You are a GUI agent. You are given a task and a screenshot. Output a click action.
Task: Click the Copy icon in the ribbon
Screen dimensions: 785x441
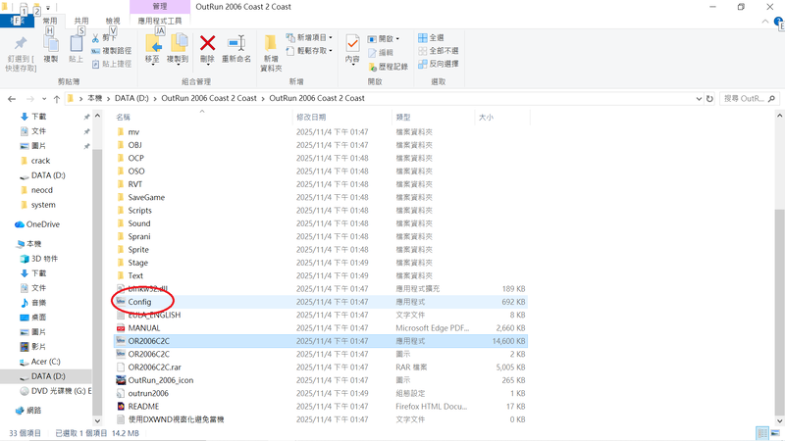(51, 44)
